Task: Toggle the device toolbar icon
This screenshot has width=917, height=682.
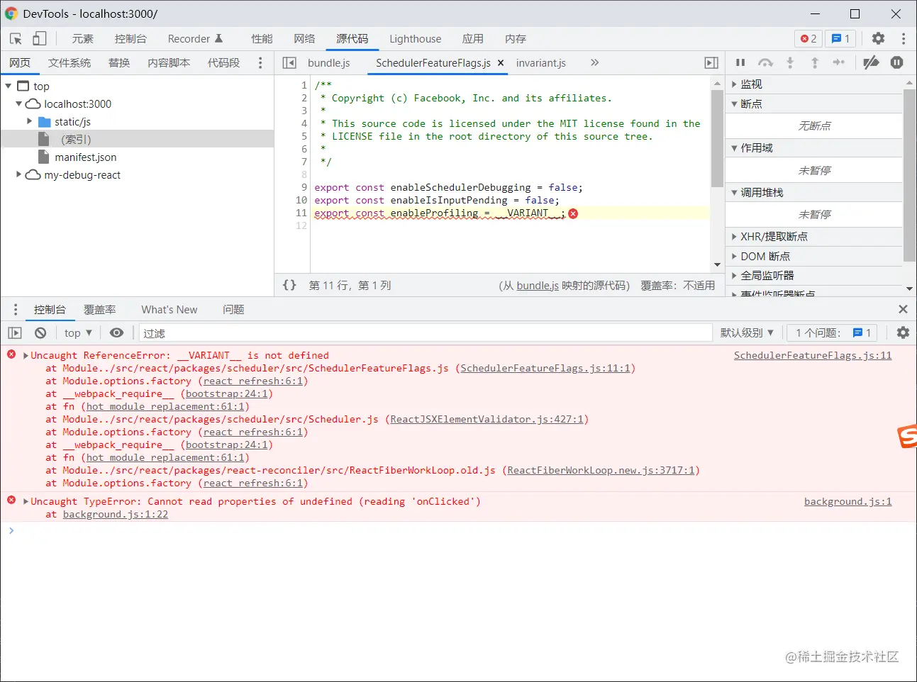Action: 40,39
